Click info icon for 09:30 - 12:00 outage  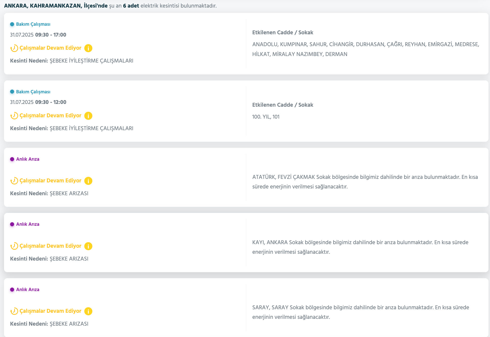[x=88, y=116]
